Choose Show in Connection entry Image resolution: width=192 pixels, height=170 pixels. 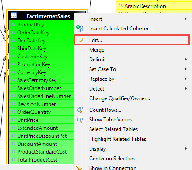click(x=132, y=167)
